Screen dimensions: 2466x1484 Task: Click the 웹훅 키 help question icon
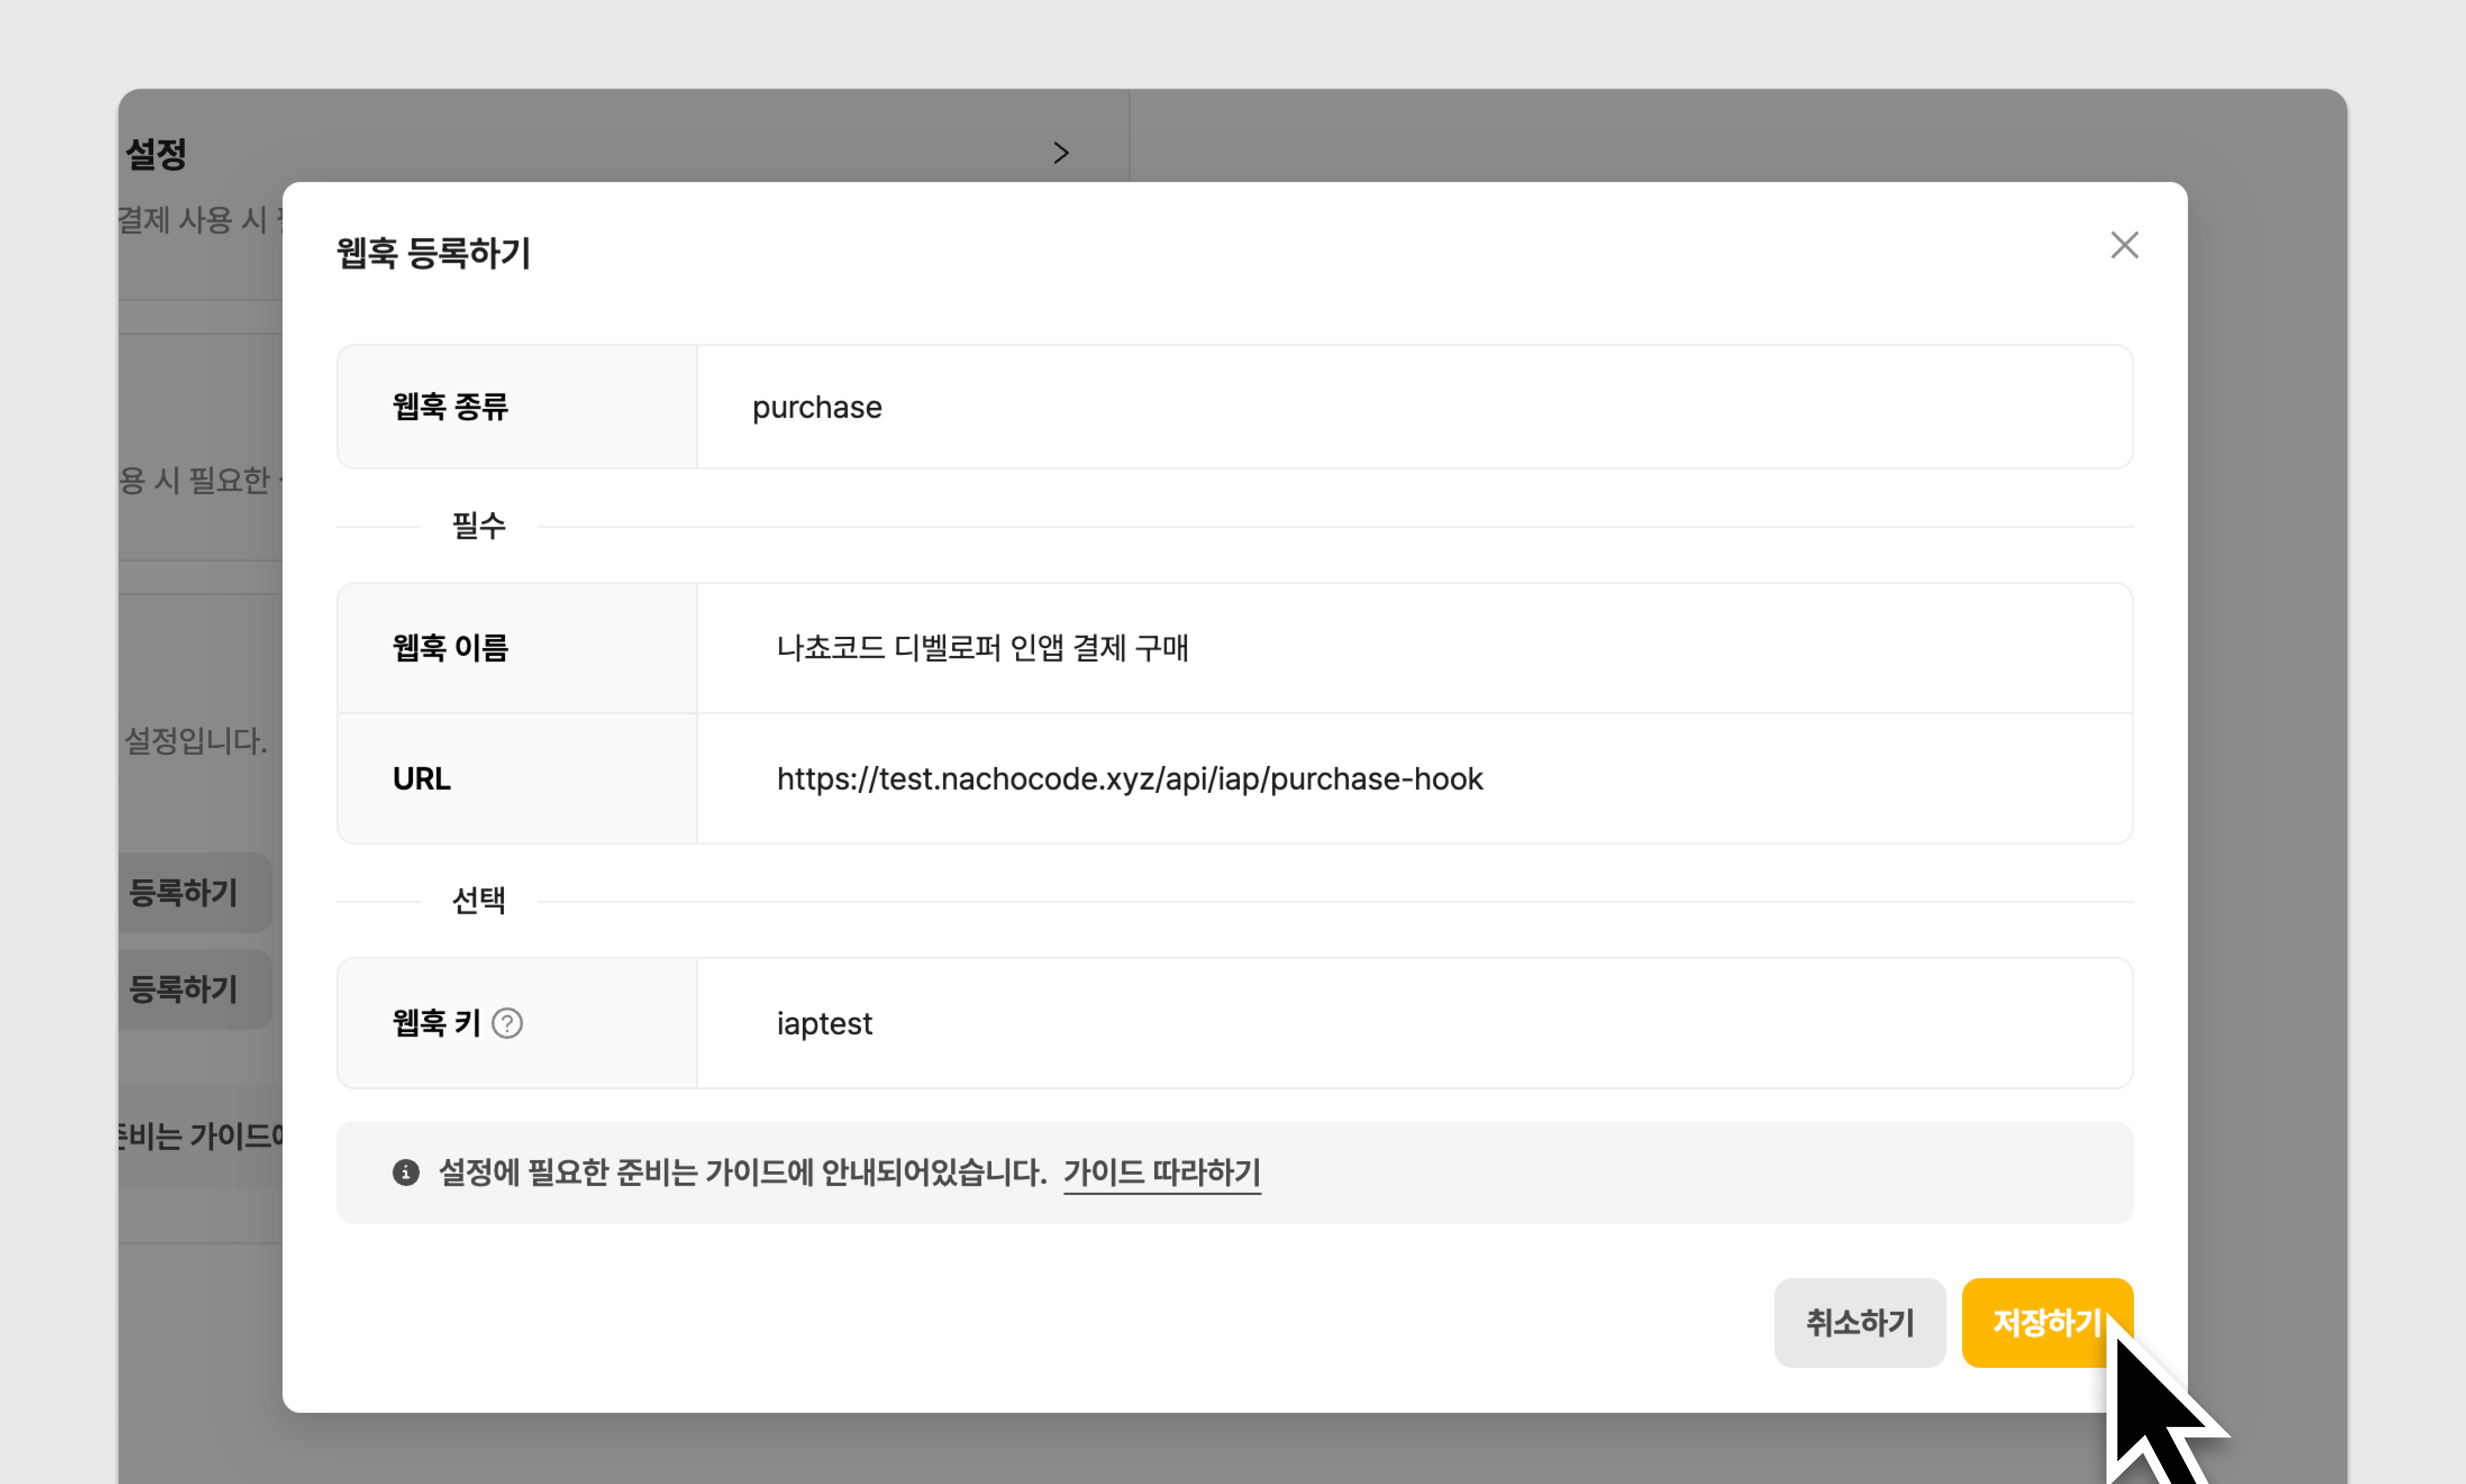click(x=507, y=1023)
